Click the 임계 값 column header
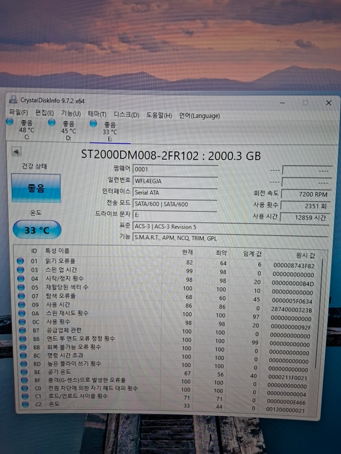 pos(252,254)
